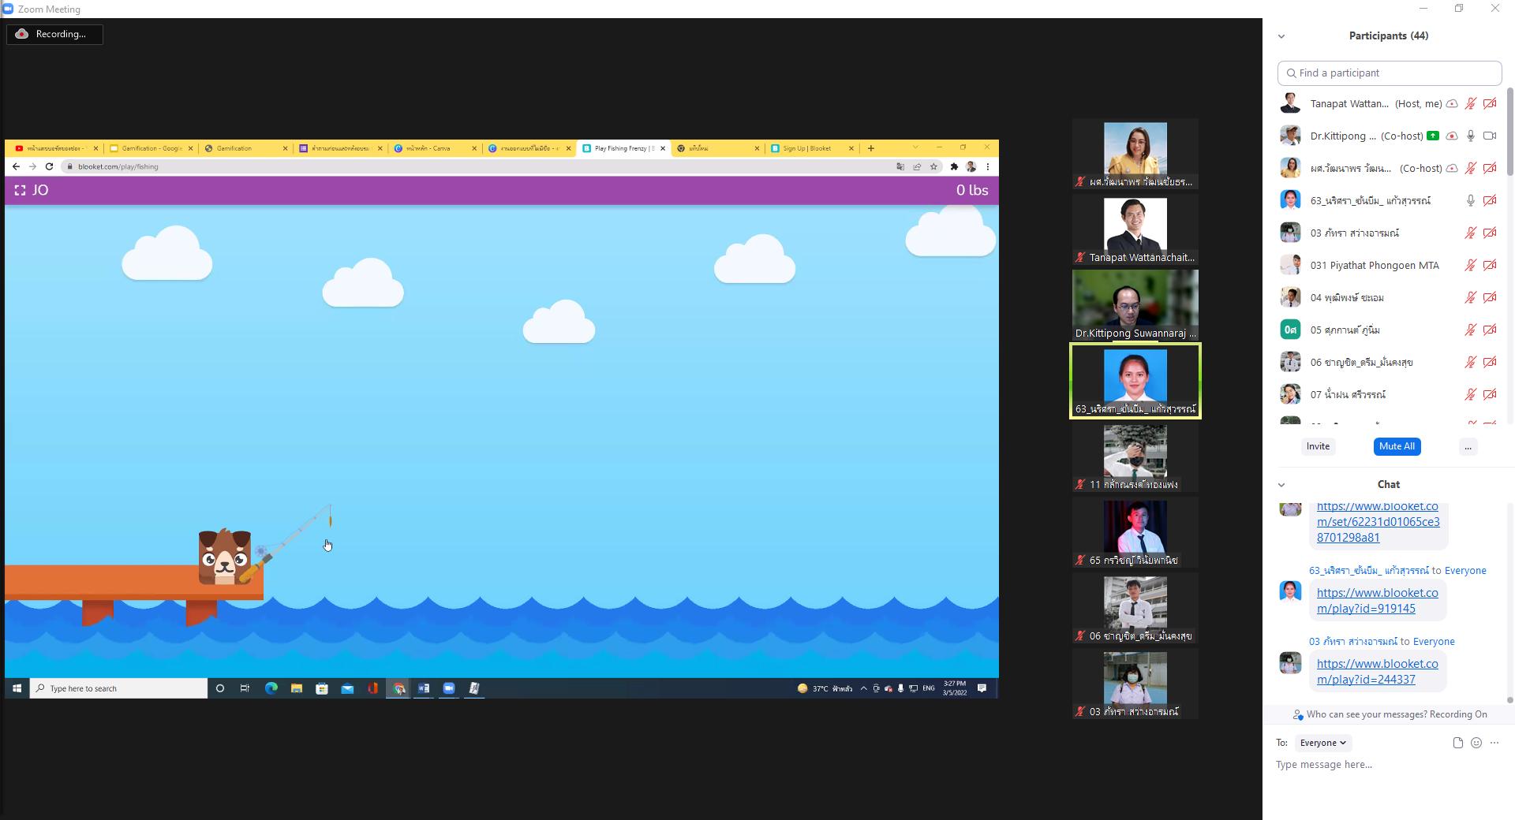The width and height of the screenshot is (1515, 820).
Task: Toggle Tanapat host muted microphone
Action: [x=1471, y=103]
